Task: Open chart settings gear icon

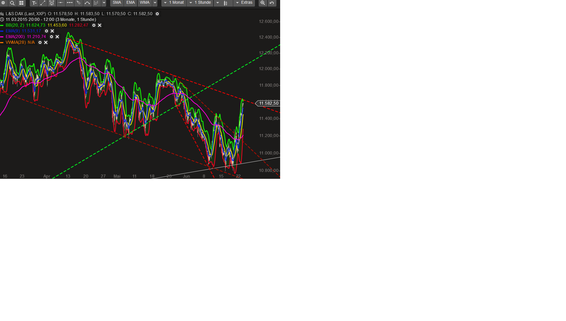Action: pyautogui.click(x=3, y=3)
